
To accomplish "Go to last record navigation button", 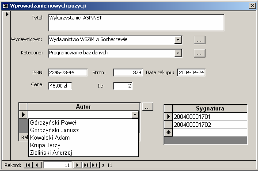I will 86,165.
